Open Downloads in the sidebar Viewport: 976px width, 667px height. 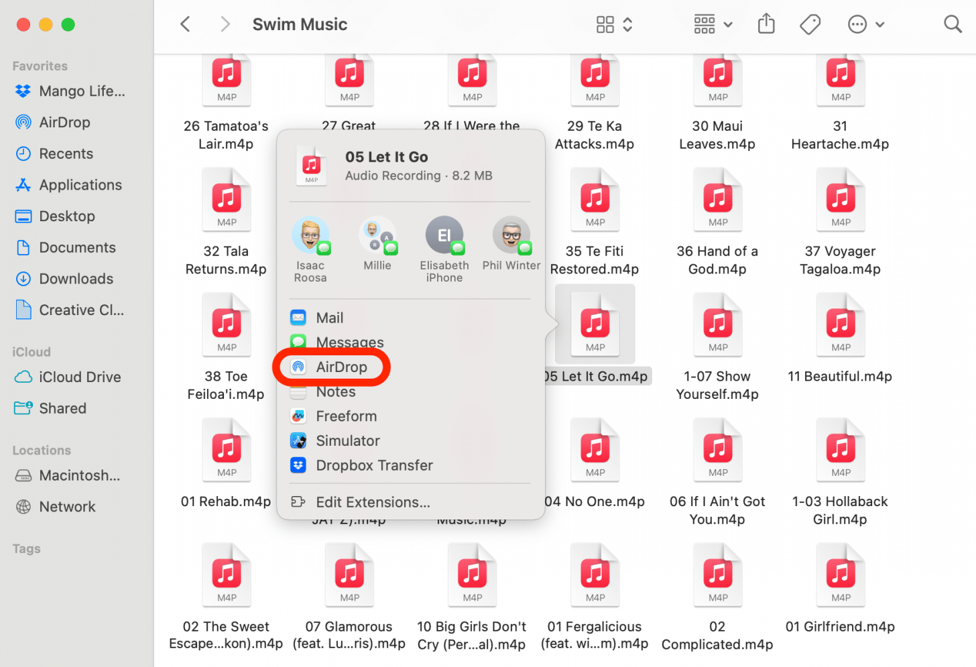click(76, 279)
